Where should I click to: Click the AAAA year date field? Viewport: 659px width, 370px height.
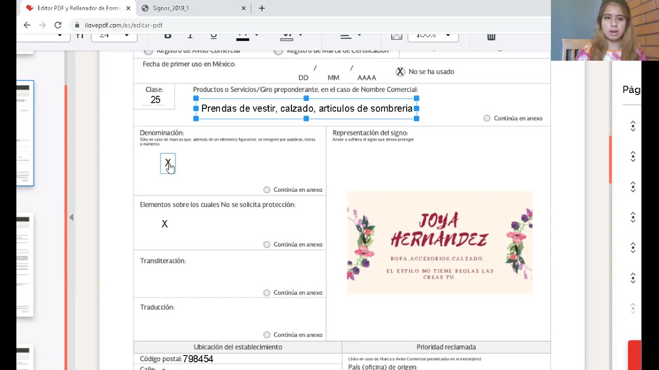pyautogui.click(x=367, y=78)
